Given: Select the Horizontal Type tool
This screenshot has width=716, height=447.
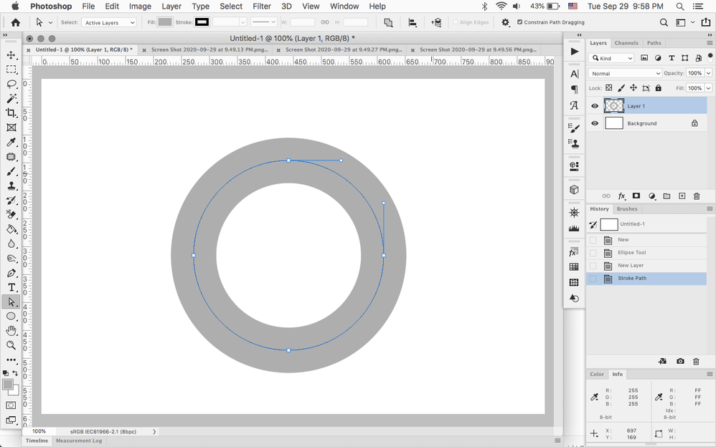Looking at the screenshot, I should [x=11, y=287].
